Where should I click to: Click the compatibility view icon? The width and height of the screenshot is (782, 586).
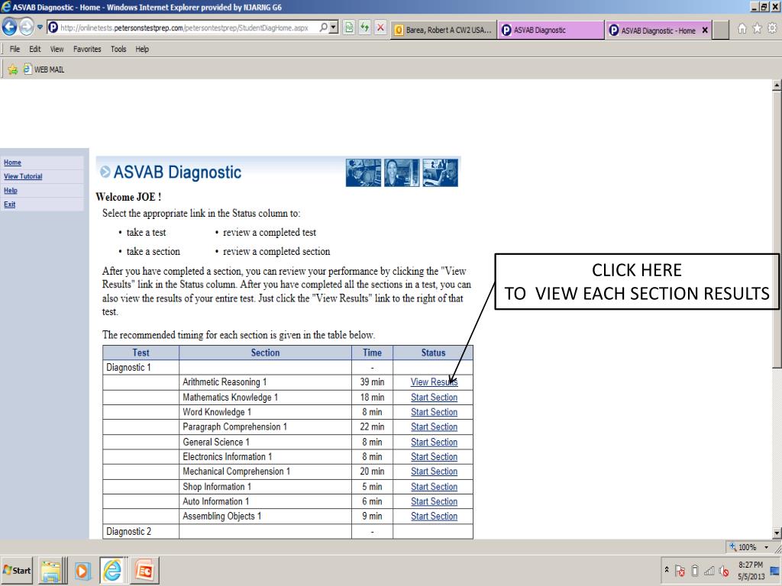click(x=349, y=28)
